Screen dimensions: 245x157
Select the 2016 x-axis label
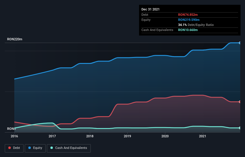[14, 136]
